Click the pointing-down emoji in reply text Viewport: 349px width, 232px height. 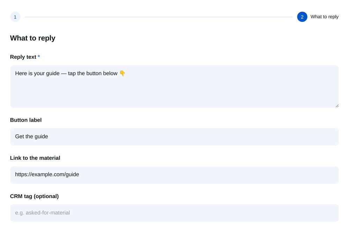point(122,73)
